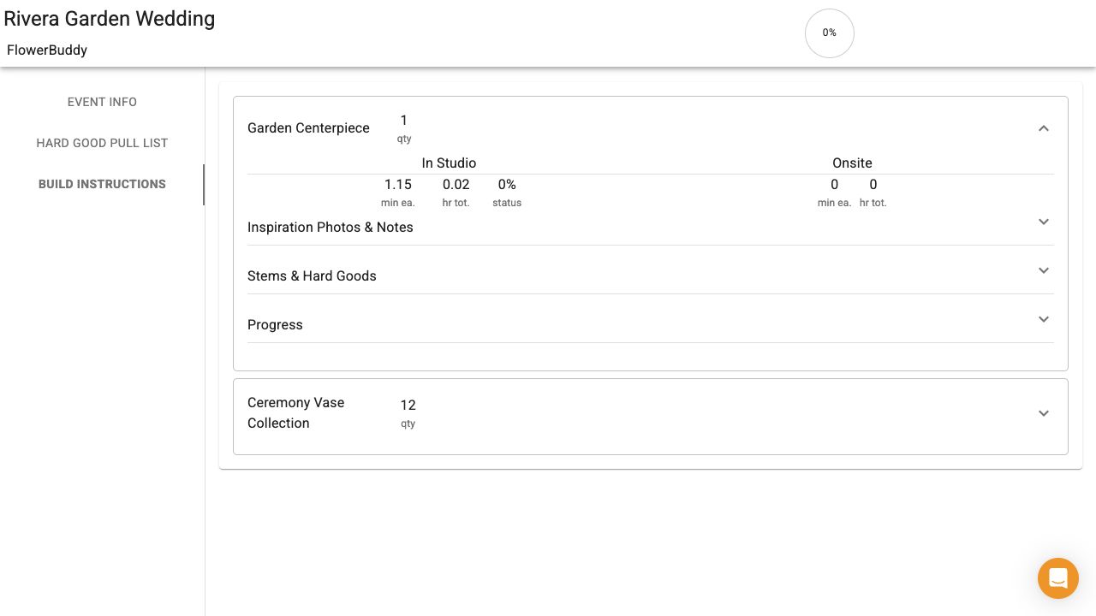
Task: Click the 1.15 min ea. value
Action: [398, 185]
